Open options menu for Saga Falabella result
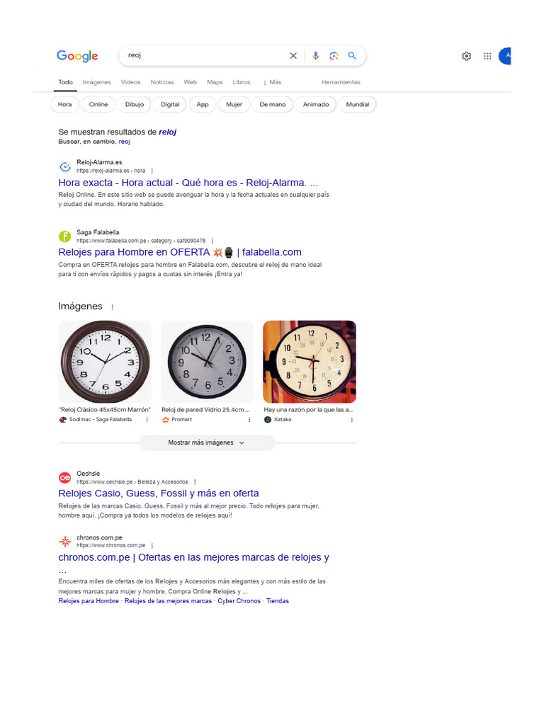 (212, 241)
